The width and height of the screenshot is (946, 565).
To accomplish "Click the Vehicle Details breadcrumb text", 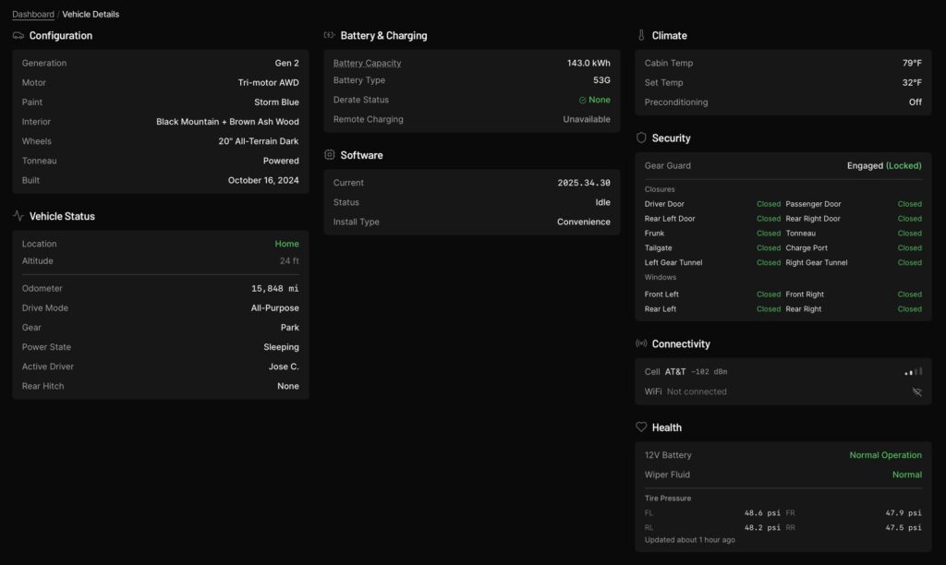I will 91,14.
